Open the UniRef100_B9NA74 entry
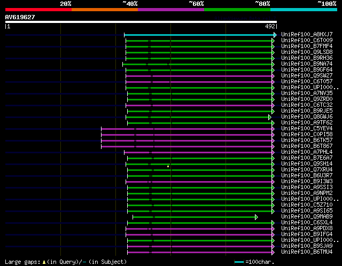The width and height of the screenshot is (342, 266). coord(307,64)
